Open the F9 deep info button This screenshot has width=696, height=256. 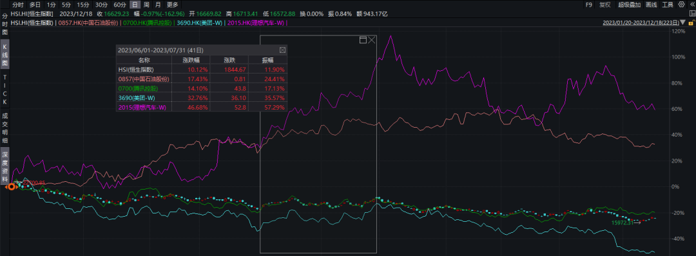588,5
